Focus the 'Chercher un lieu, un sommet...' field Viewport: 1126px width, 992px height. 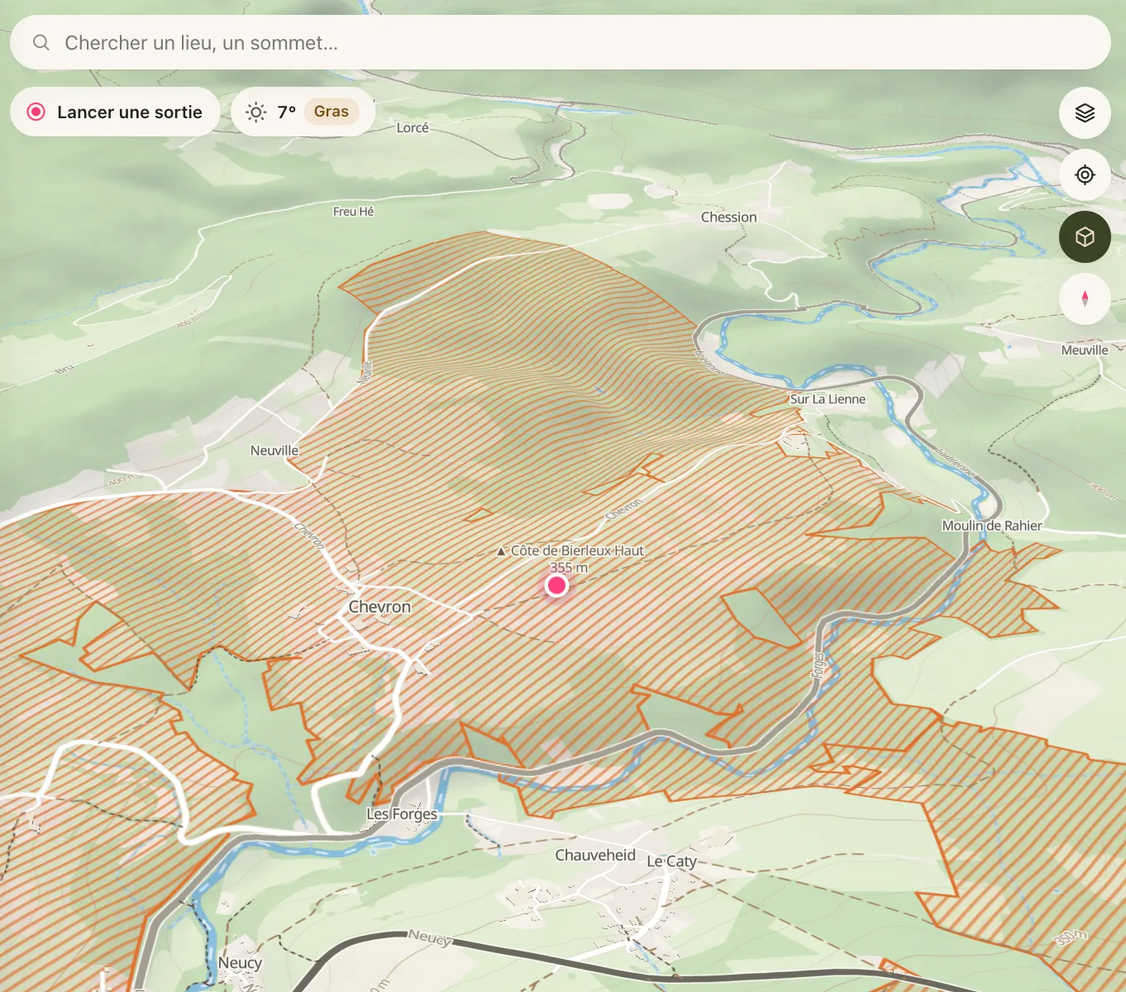coord(560,42)
